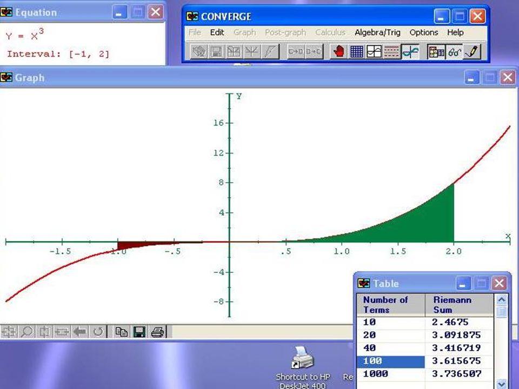Click the disabled save disk icon in CONVERGE toolbar
Viewport: 519px width, 389px height.
coord(216,52)
